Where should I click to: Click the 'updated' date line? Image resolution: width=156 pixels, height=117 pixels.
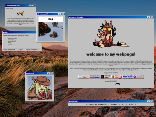coord(111,81)
